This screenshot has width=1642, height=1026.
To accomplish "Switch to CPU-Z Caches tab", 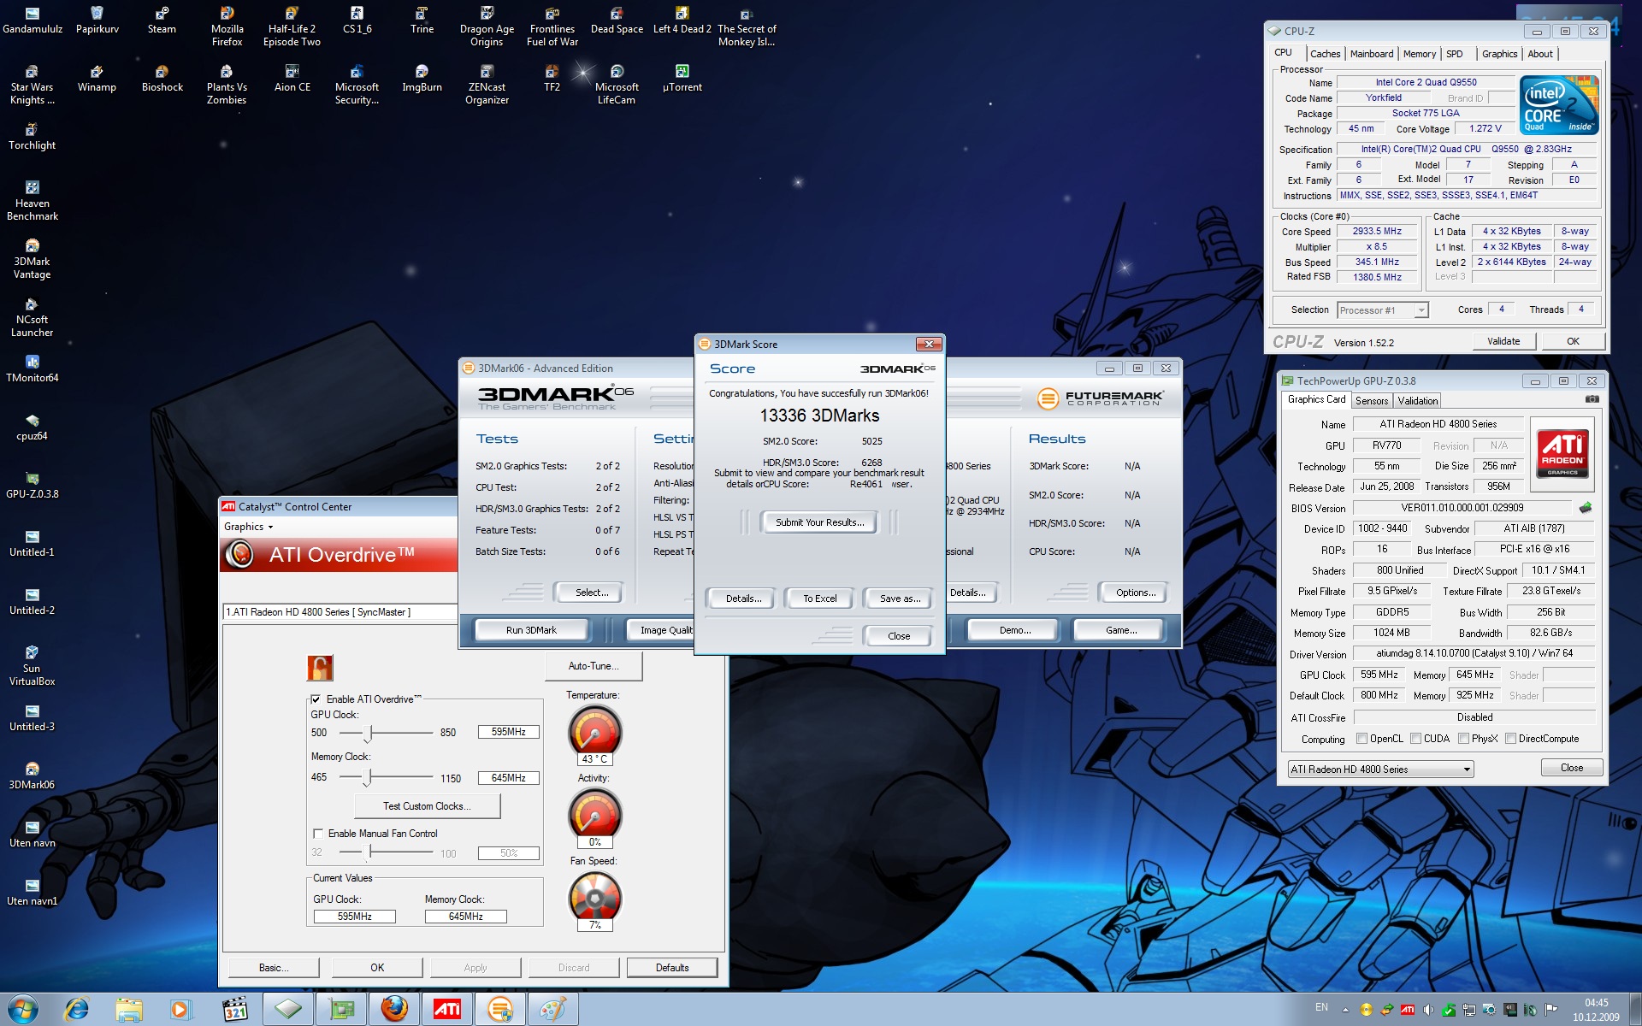I will (x=1325, y=54).
